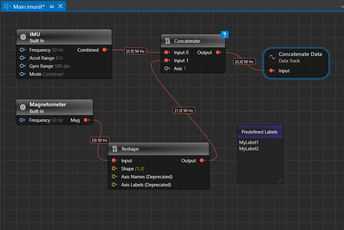344x230 pixels.
Task: Edit the IMU Frequency 50 Hz value
Action: [x=57, y=50]
